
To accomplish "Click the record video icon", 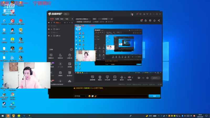I will (139, 78).
